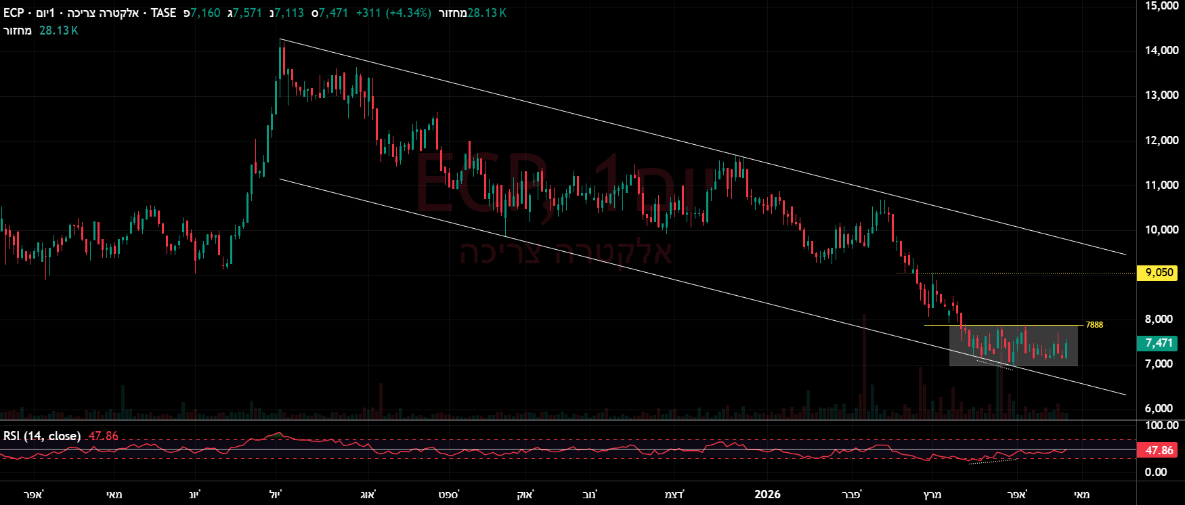Image resolution: width=1185 pixels, height=505 pixels.
Task: Click the +311 (+4.34%) change value
Action: [393, 13]
